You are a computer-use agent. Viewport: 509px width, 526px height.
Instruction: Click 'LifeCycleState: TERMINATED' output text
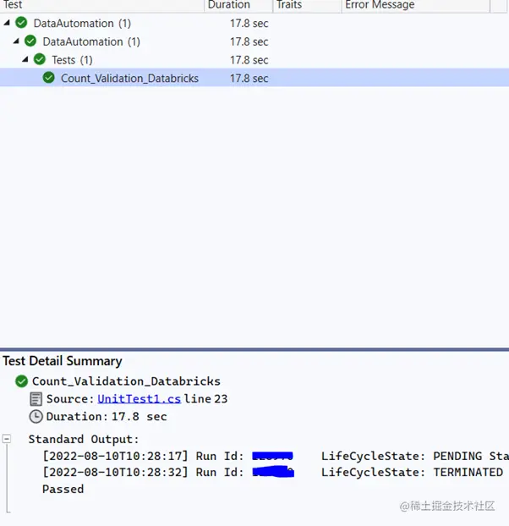pyautogui.click(x=412, y=472)
